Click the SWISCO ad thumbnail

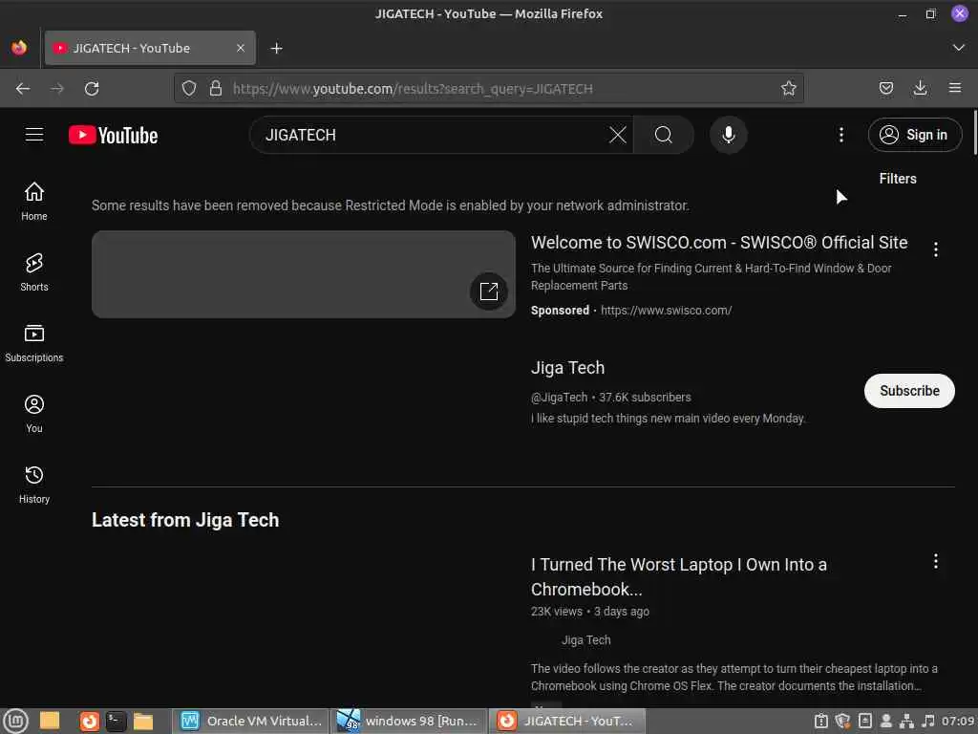pyautogui.click(x=303, y=274)
